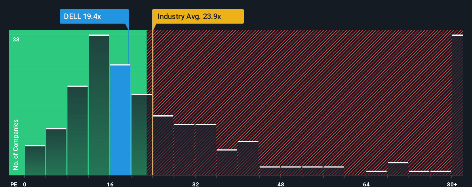
Task: Click the y-axis value 33
Action: tap(16, 39)
